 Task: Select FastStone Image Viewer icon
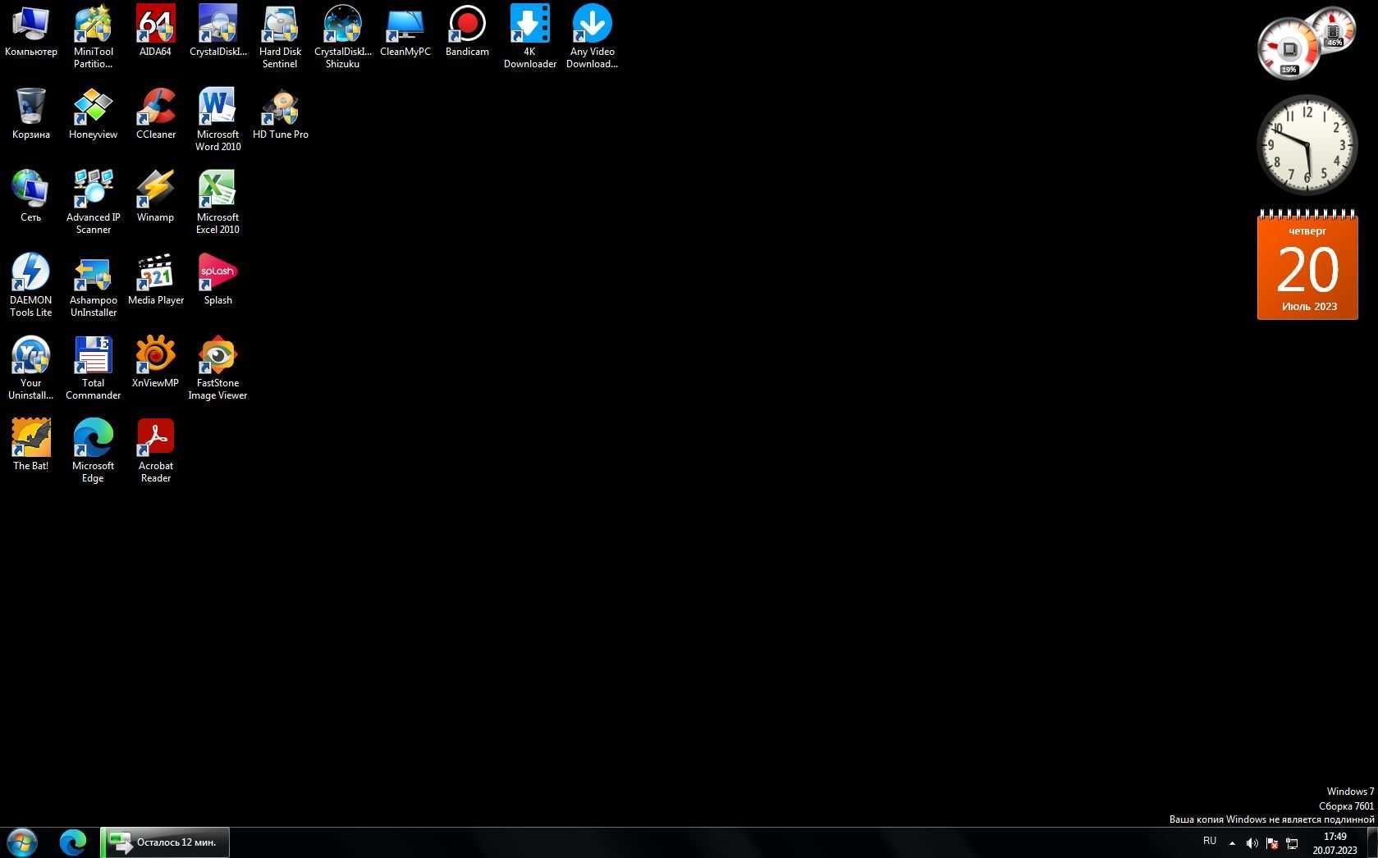tap(217, 368)
